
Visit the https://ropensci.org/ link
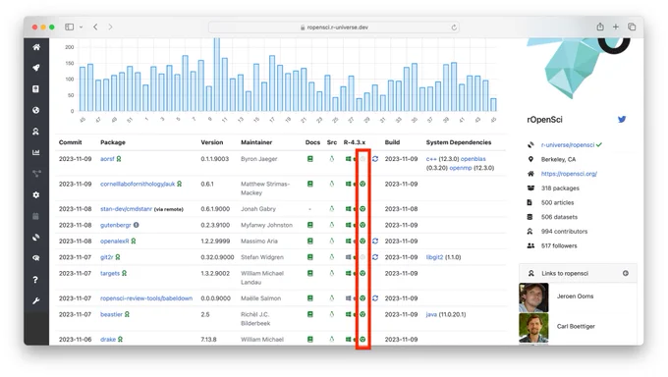point(569,174)
